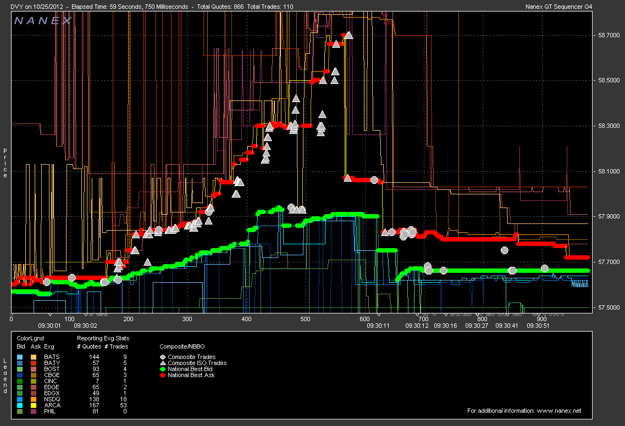625x426 pixels.
Task: Click the BATY exchange label
Action: pos(52,363)
